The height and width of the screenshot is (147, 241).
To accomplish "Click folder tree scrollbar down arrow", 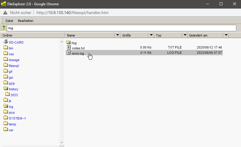I will (x=62, y=143).
